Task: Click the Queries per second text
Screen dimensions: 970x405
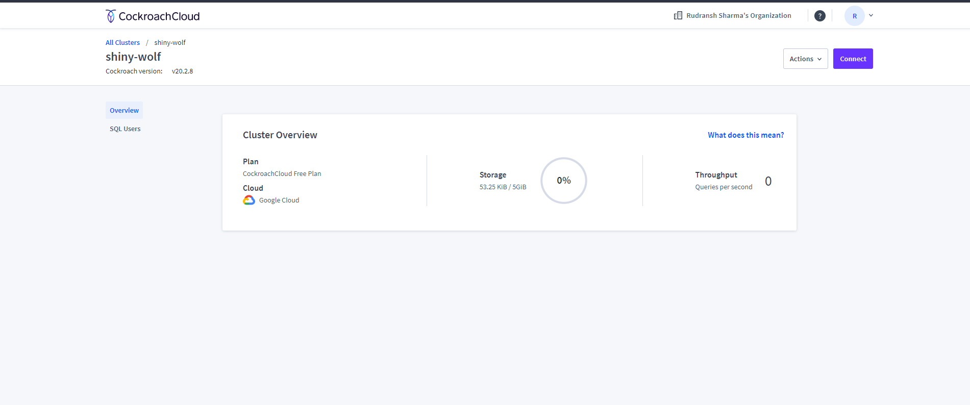Action: point(724,187)
